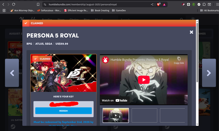This screenshot has width=219, height=131.
Task: Click the humblebundle.com URL address field
Action: tap(83, 5)
